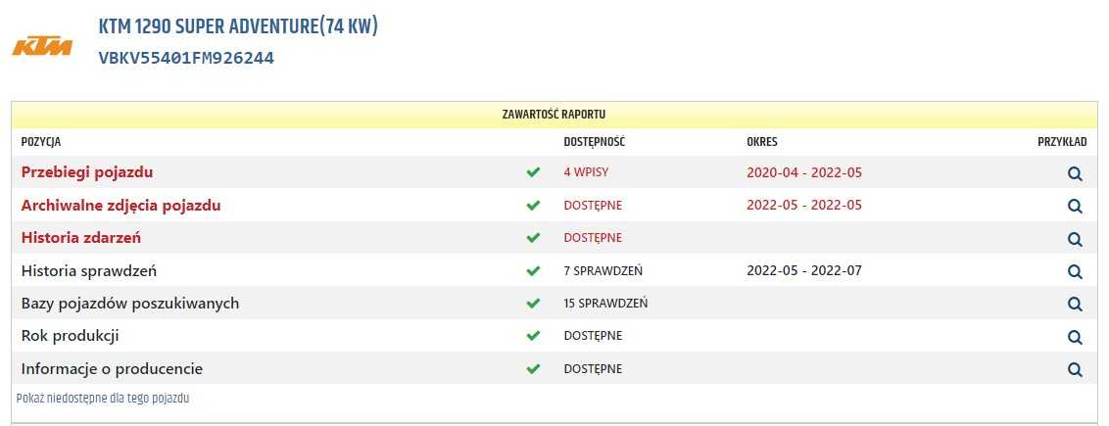Click the '15 SPRAWDZEŃ' value

[x=605, y=303]
